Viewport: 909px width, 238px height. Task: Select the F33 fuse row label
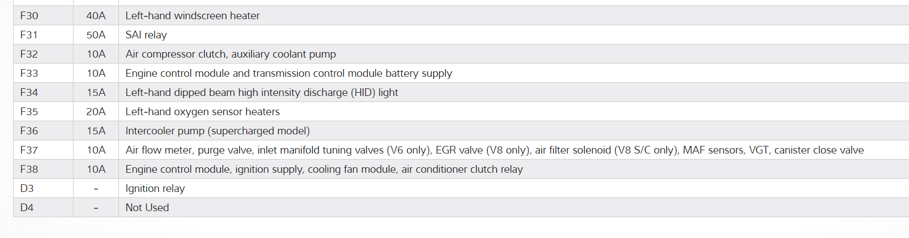[29, 73]
